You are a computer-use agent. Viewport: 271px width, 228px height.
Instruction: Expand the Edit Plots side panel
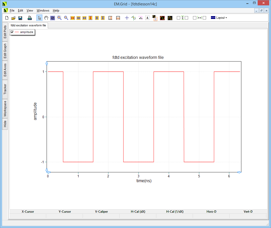(5, 32)
